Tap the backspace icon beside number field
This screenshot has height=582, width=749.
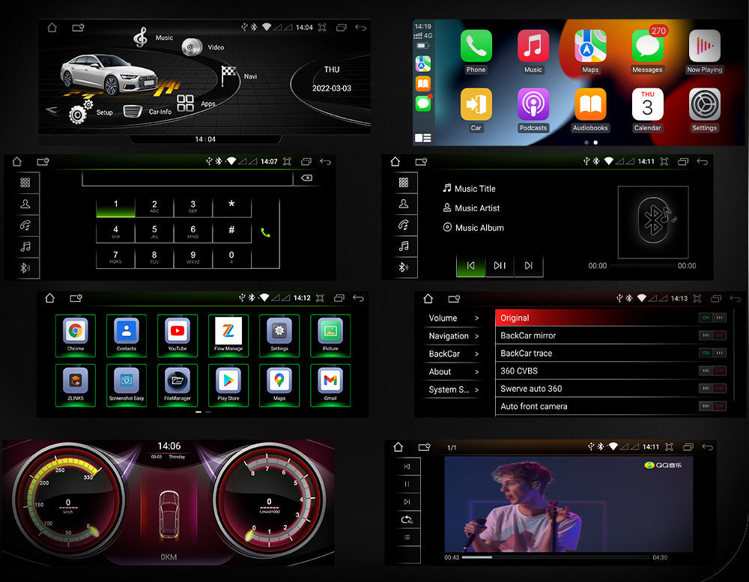pyautogui.click(x=306, y=178)
